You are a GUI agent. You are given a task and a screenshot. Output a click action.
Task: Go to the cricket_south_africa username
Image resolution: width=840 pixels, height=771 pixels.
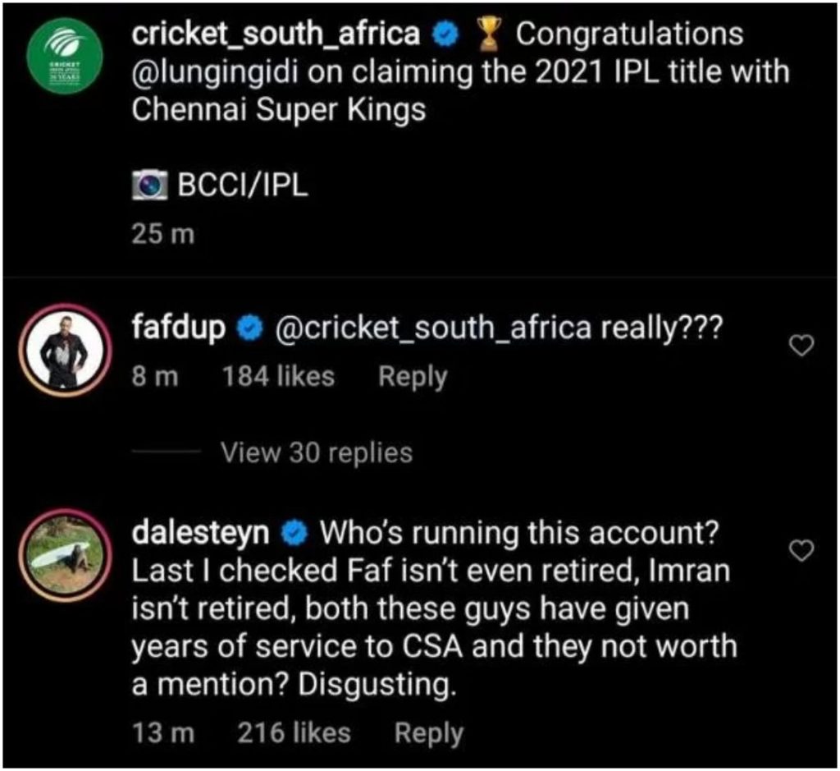[x=276, y=34]
